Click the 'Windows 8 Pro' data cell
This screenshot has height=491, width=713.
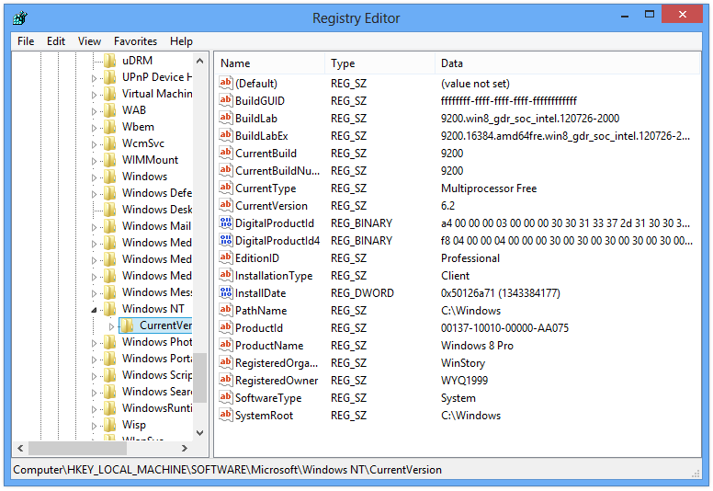tap(477, 346)
